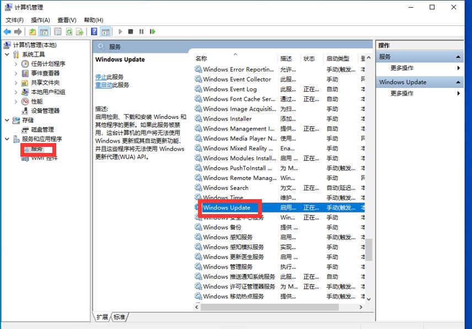The width and height of the screenshot is (472, 329).
Task: Toggle the action pane visibility icon
Action: pyautogui.click(x=104, y=31)
